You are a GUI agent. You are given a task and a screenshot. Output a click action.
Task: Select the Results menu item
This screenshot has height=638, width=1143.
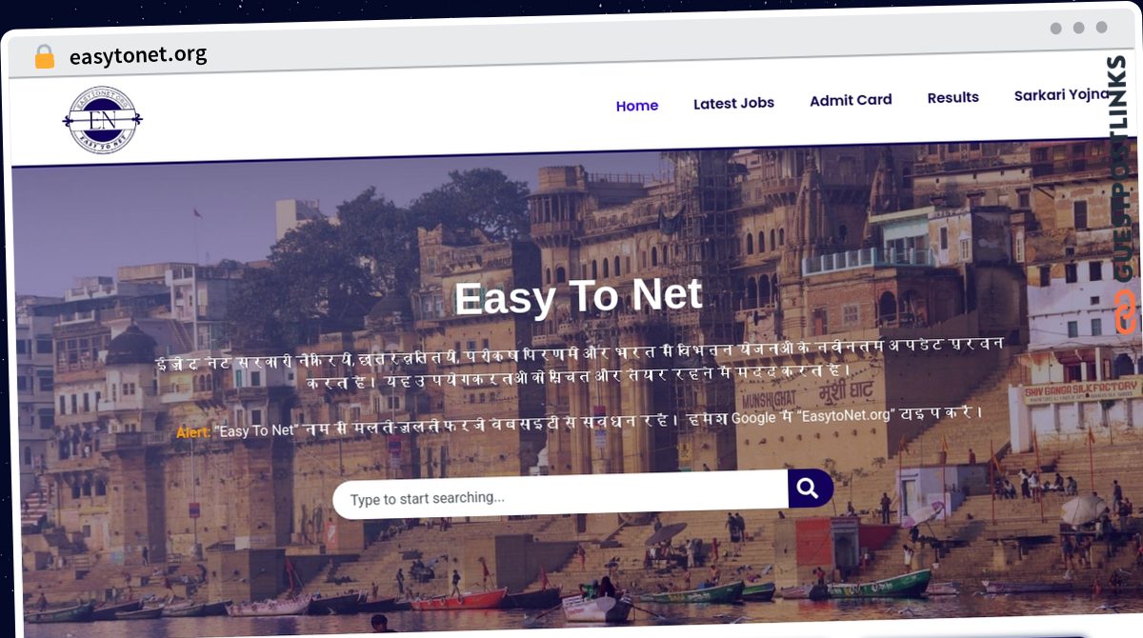pyautogui.click(x=953, y=97)
